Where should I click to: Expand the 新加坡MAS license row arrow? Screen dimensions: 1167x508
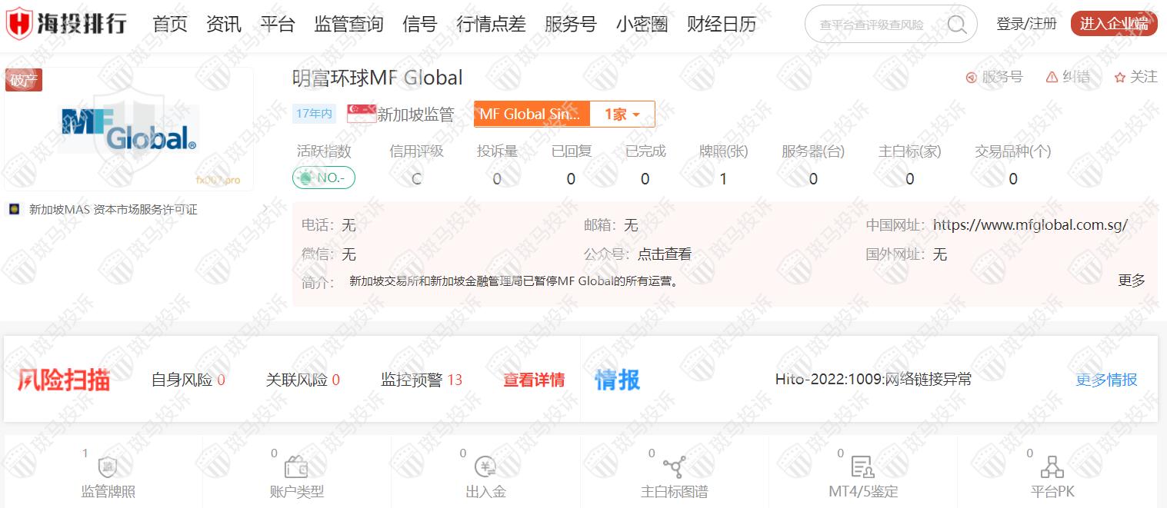point(264,209)
